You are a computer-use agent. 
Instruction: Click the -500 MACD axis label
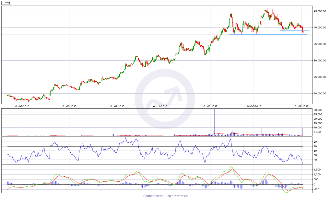316,189
